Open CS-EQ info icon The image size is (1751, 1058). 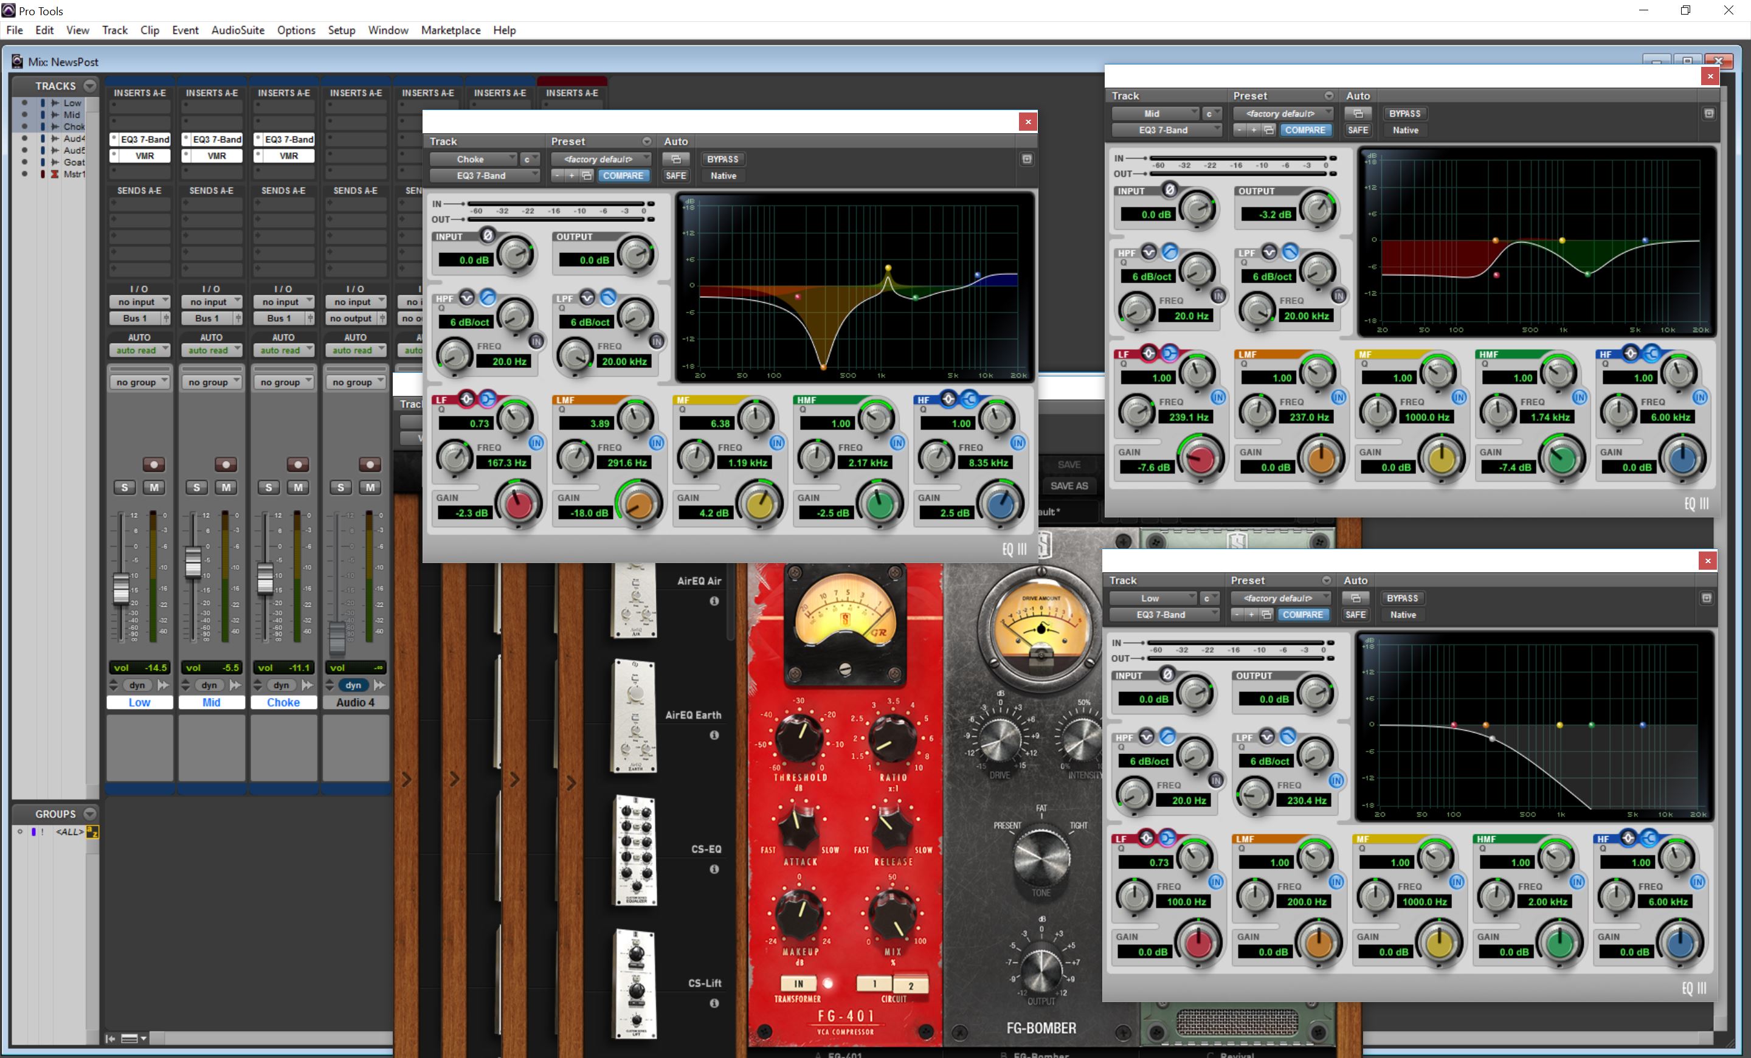click(714, 869)
